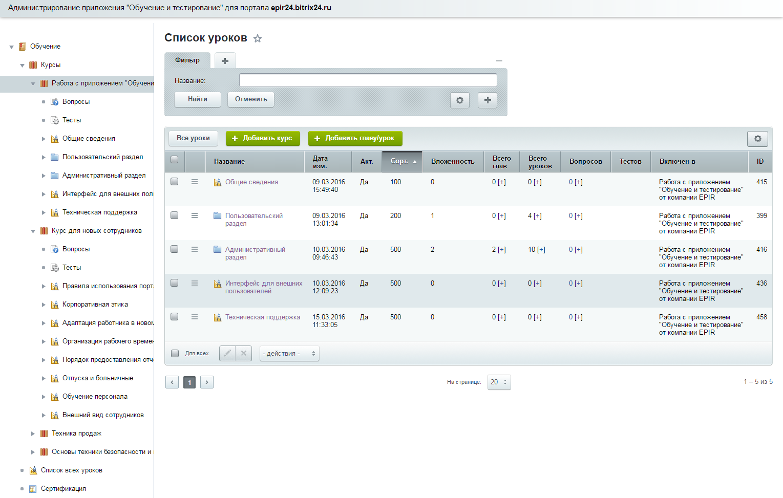Image resolution: width=783 pixels, height=498 pixels.
Task: Click lesson icon of Общие сведения row
Action: pos(218,182)
